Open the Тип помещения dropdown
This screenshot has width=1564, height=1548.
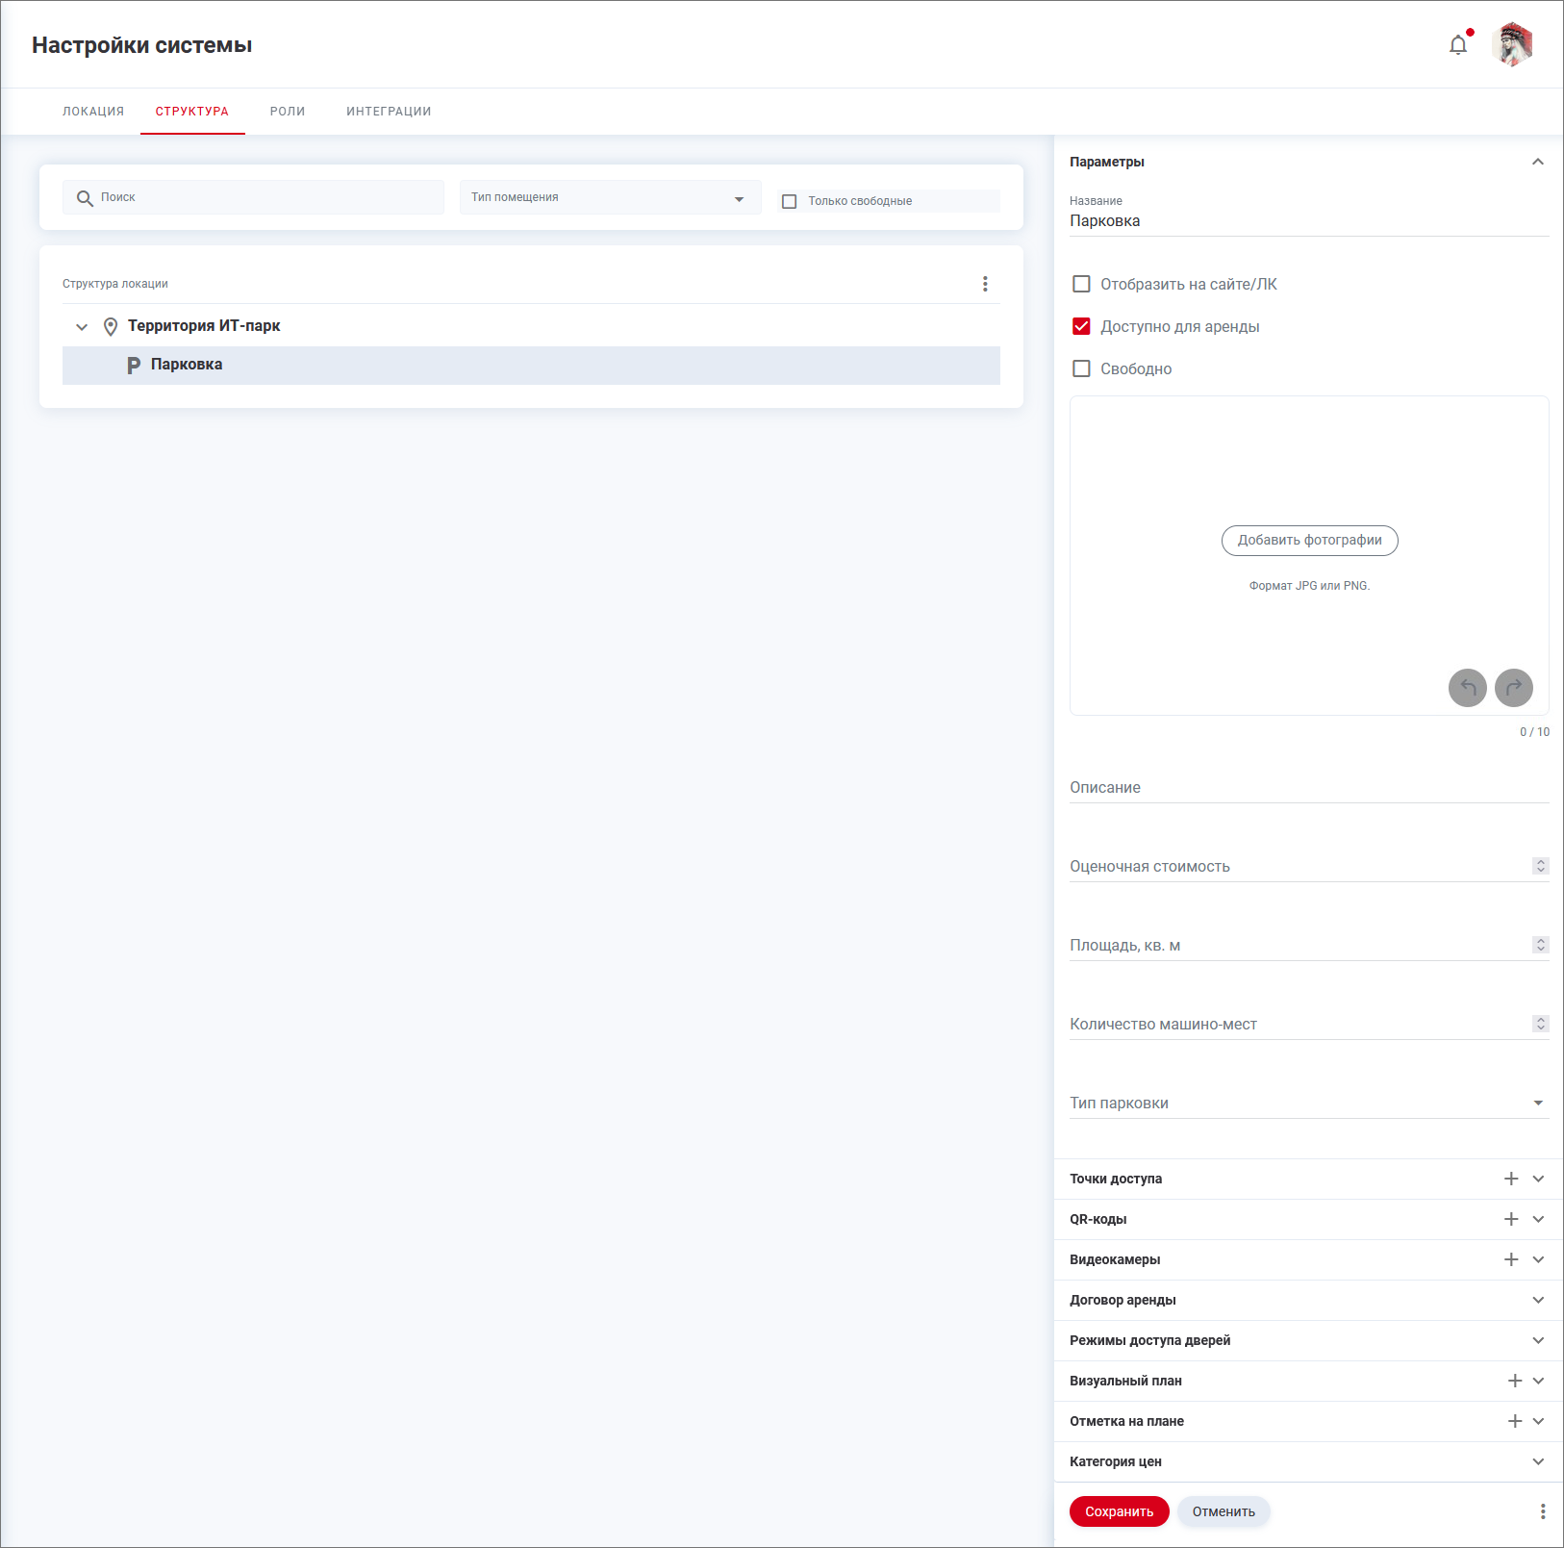click(x=610, y=197)
